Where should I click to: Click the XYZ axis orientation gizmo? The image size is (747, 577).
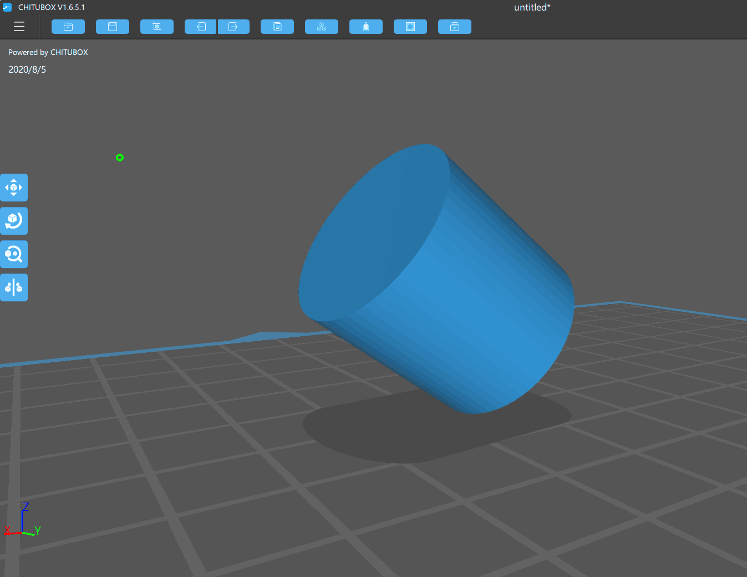click(22, 520)
